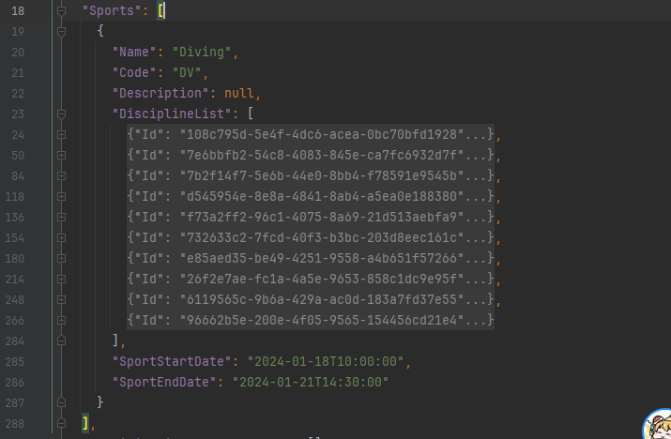Expand the folded block on line 118
This screenshot has height=439, width=671.
point(61,196)
